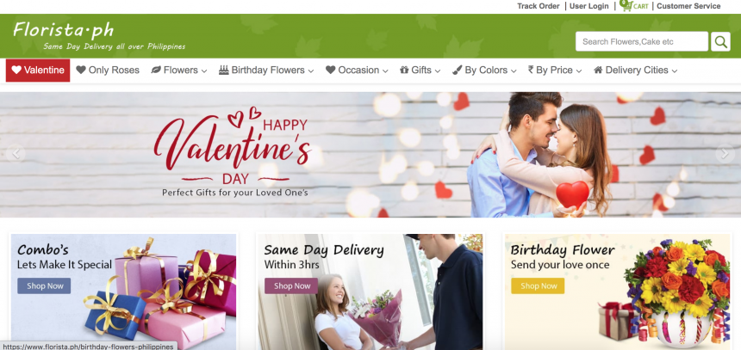Click the cake icon by Birthday Flowers
741x350 pixels.
click(x=223, y=70)
